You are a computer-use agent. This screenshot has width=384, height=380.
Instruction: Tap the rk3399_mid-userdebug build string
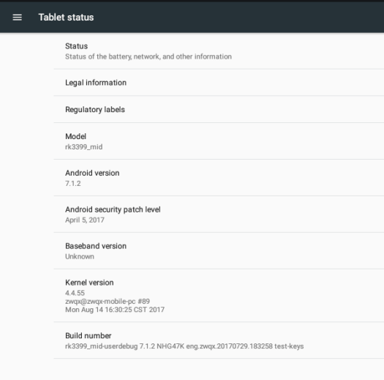pyautogui.click(x=184, y=346)
